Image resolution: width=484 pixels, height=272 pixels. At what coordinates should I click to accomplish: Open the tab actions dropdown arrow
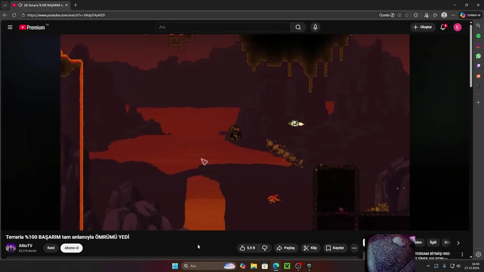pyautogui.click(x=5, y=5)
